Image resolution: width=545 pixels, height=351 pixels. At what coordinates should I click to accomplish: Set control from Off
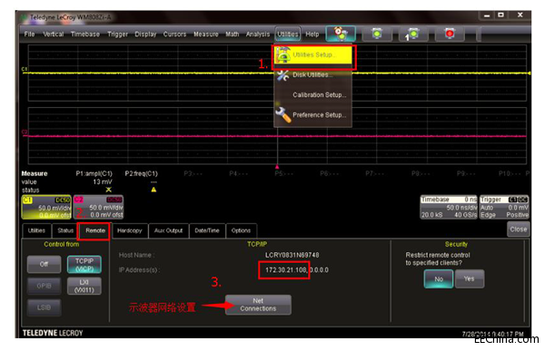(45, 264)
